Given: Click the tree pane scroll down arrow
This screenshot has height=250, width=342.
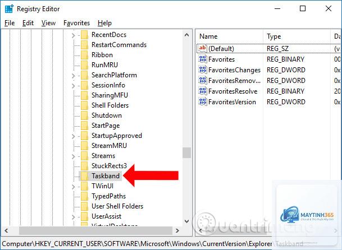Looking at the screenshot, I should tap(186, 221).
